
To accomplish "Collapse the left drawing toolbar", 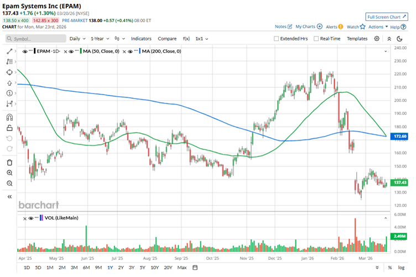I will [x=9, y=197].
